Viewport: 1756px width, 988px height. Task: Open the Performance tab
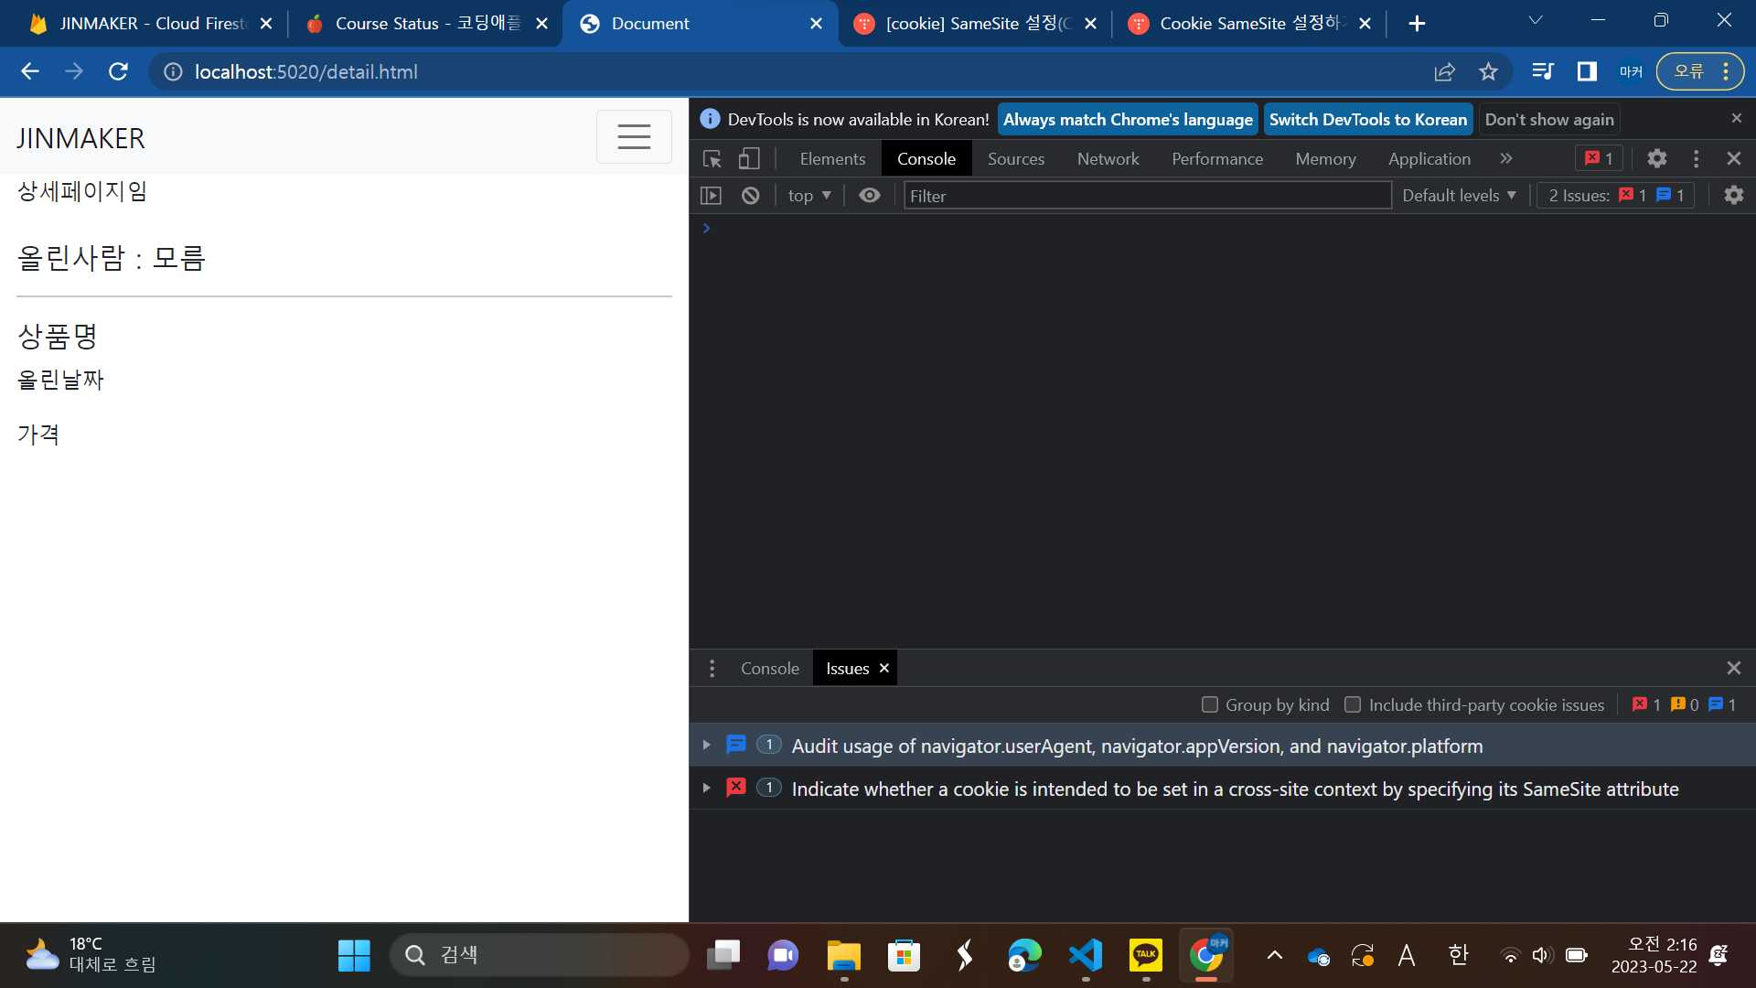click(1217, 159)
